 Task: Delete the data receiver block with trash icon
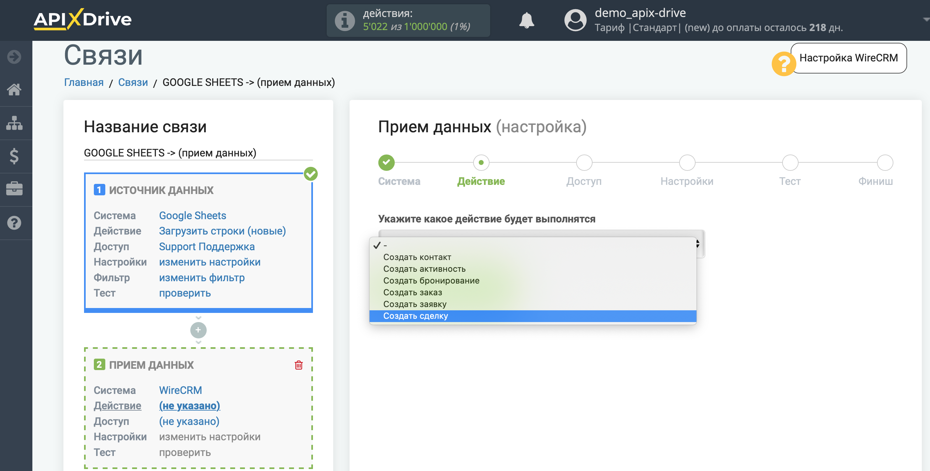tap(299, 365)
